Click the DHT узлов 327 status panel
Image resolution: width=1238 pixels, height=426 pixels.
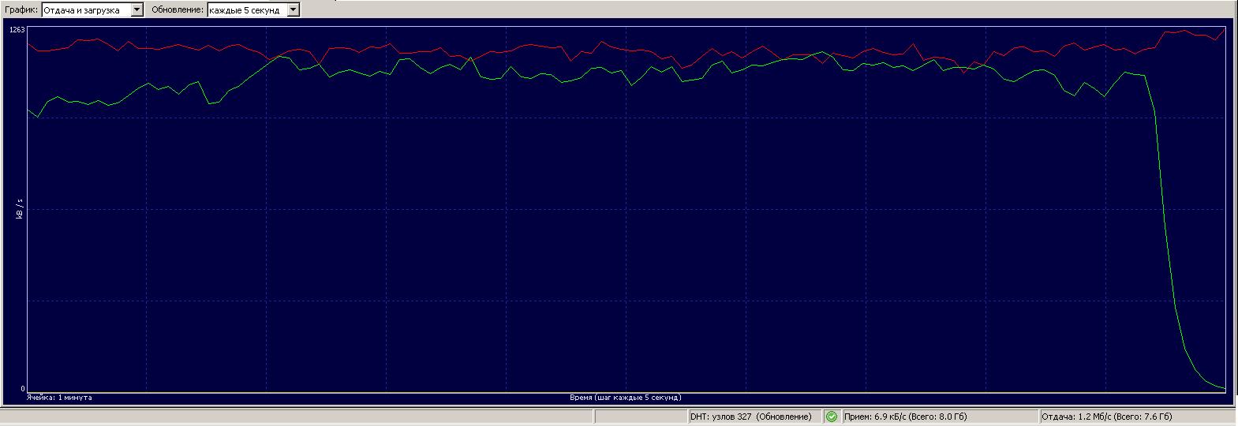[x=750, y=417]
